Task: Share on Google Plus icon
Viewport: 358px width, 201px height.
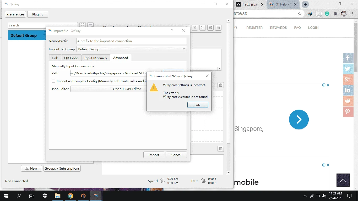Action: coord(348,80)
